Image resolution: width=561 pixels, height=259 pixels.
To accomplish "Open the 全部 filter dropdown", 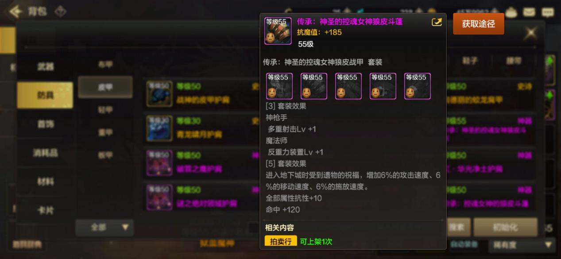I will pos(104,227).
